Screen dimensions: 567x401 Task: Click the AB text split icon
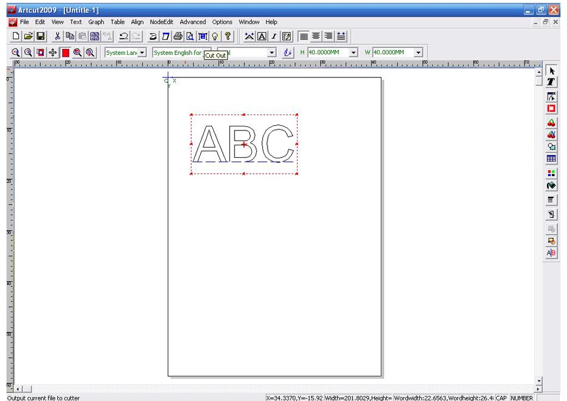pos(551,253)
